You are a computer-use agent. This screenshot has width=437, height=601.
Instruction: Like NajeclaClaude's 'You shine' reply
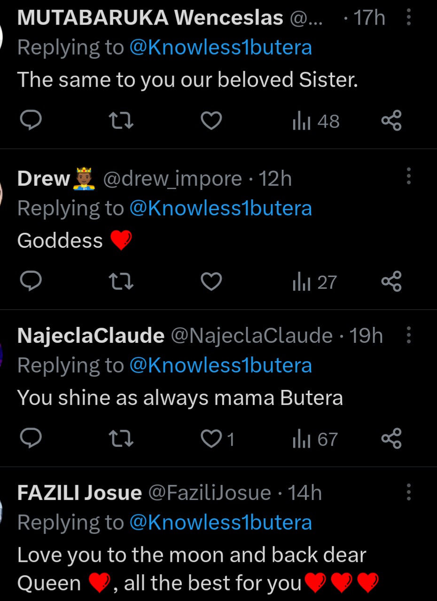211,439
